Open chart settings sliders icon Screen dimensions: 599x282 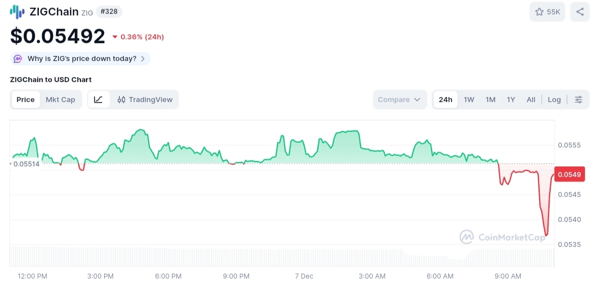(x=578, y=100)
